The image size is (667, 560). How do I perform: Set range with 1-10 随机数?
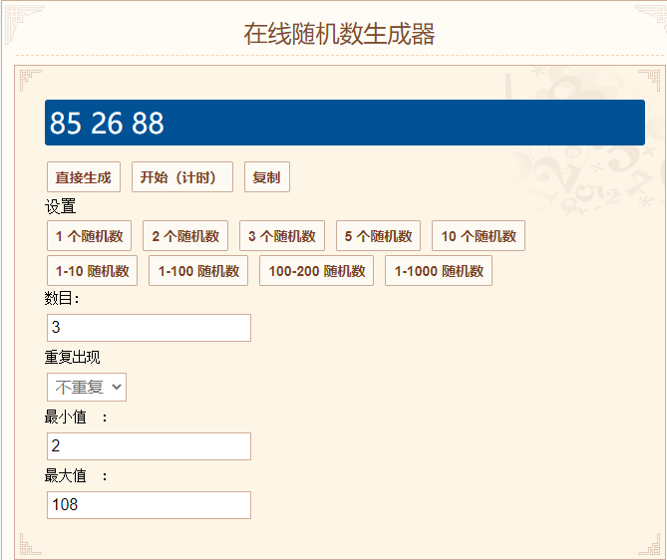(x=92, y=270)
